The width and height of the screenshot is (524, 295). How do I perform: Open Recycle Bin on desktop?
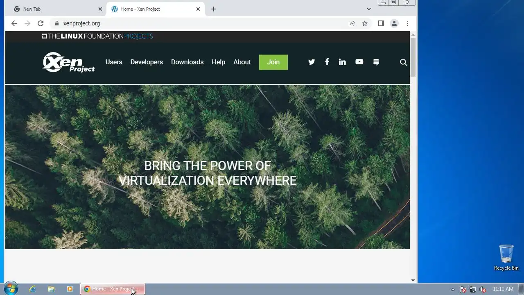pyautogui.click(x=506, y=257)
